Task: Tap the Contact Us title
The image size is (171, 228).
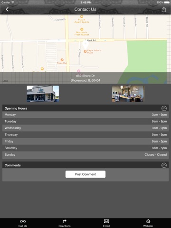Action: click(x=85, y=9)
